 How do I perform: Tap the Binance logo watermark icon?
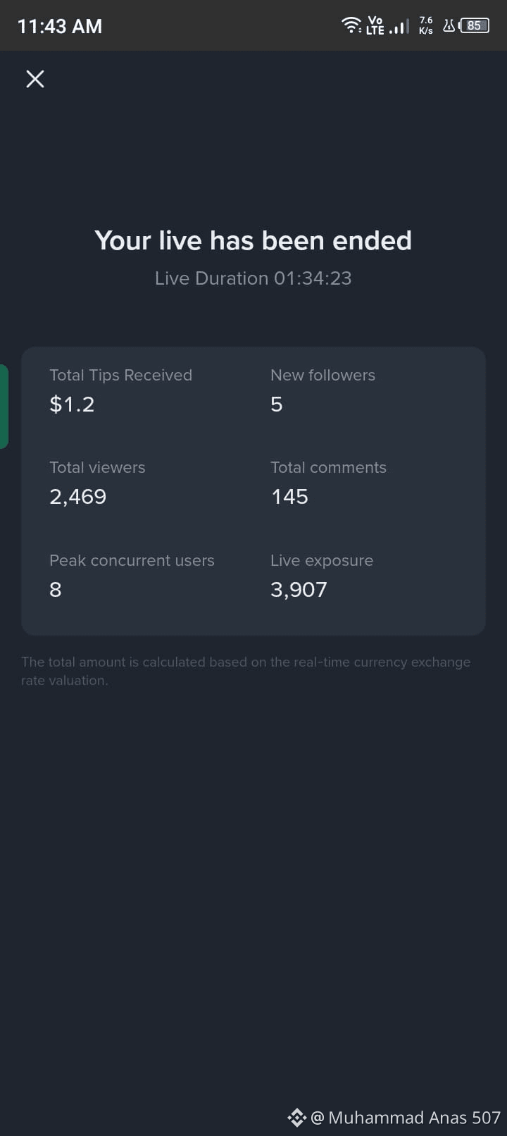pos(296,1118)
